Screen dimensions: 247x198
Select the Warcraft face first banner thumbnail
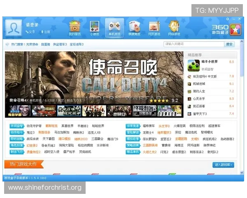(x=19, y=111)
